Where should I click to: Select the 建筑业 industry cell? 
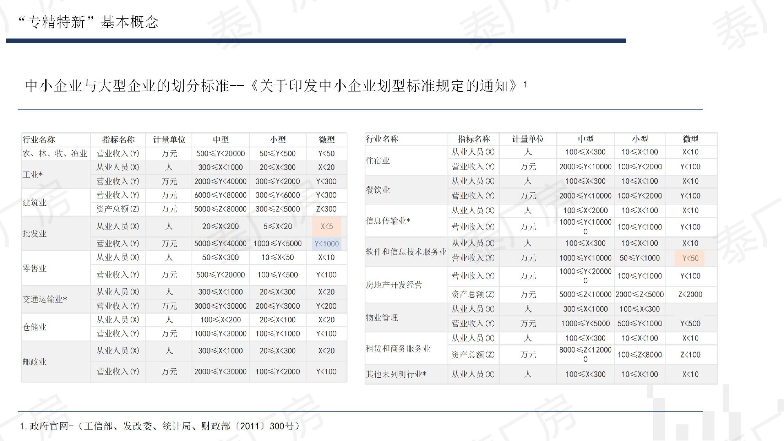[56, 202]
